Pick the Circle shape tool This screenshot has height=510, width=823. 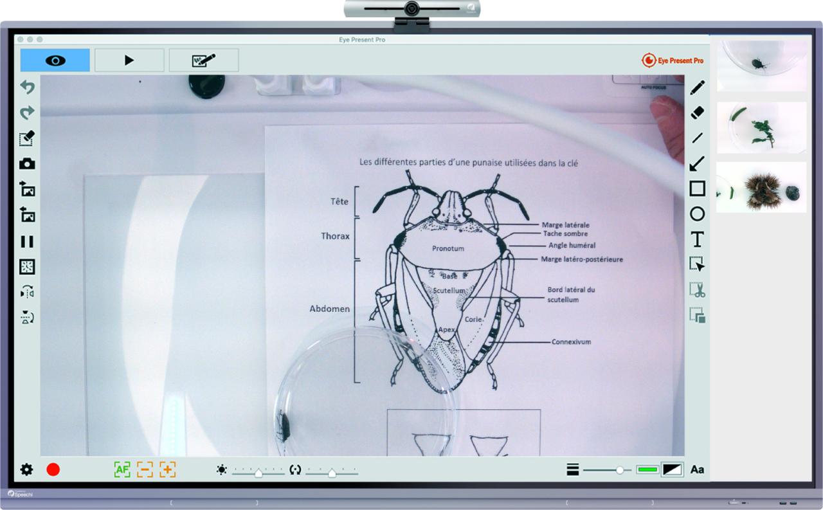697,214
